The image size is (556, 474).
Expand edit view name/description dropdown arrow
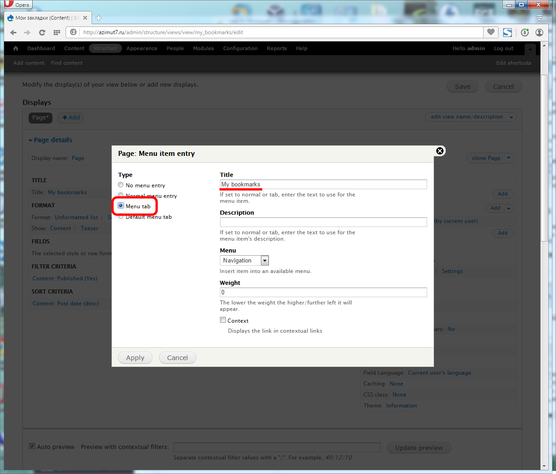click(511, 117)
